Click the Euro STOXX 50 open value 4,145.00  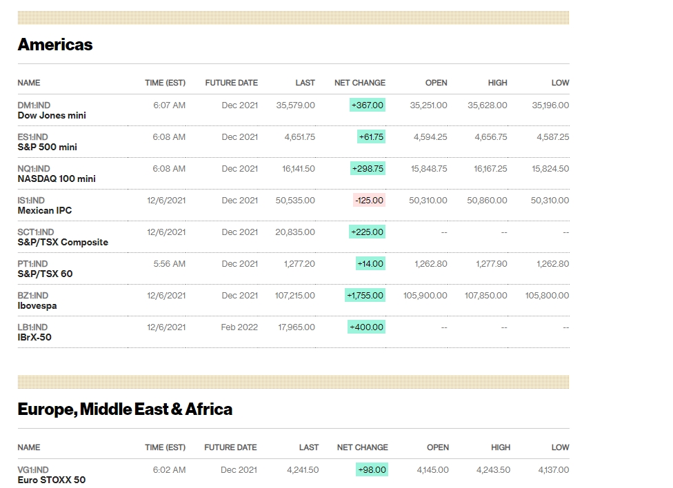pos(433,470)
